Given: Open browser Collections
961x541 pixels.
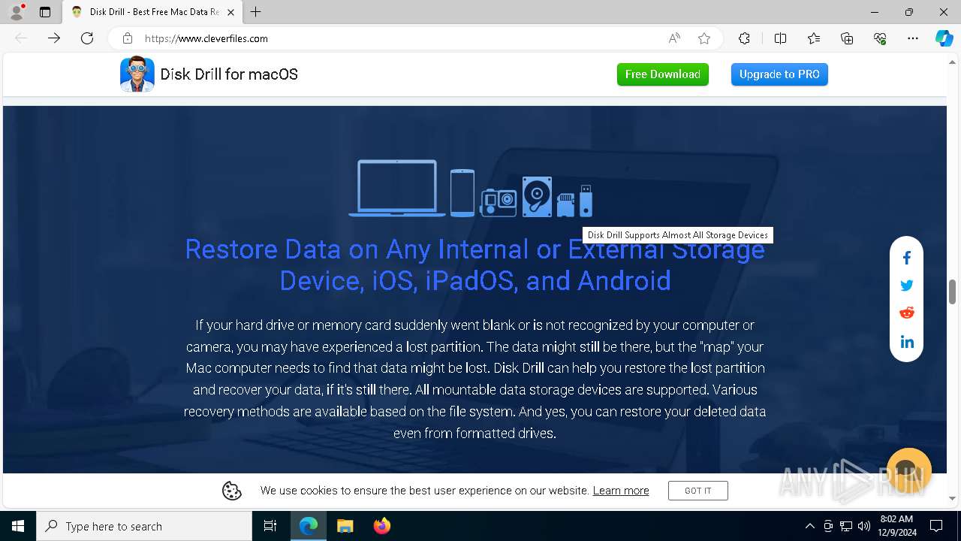Looking at the screenshot, I should [847, 38].
